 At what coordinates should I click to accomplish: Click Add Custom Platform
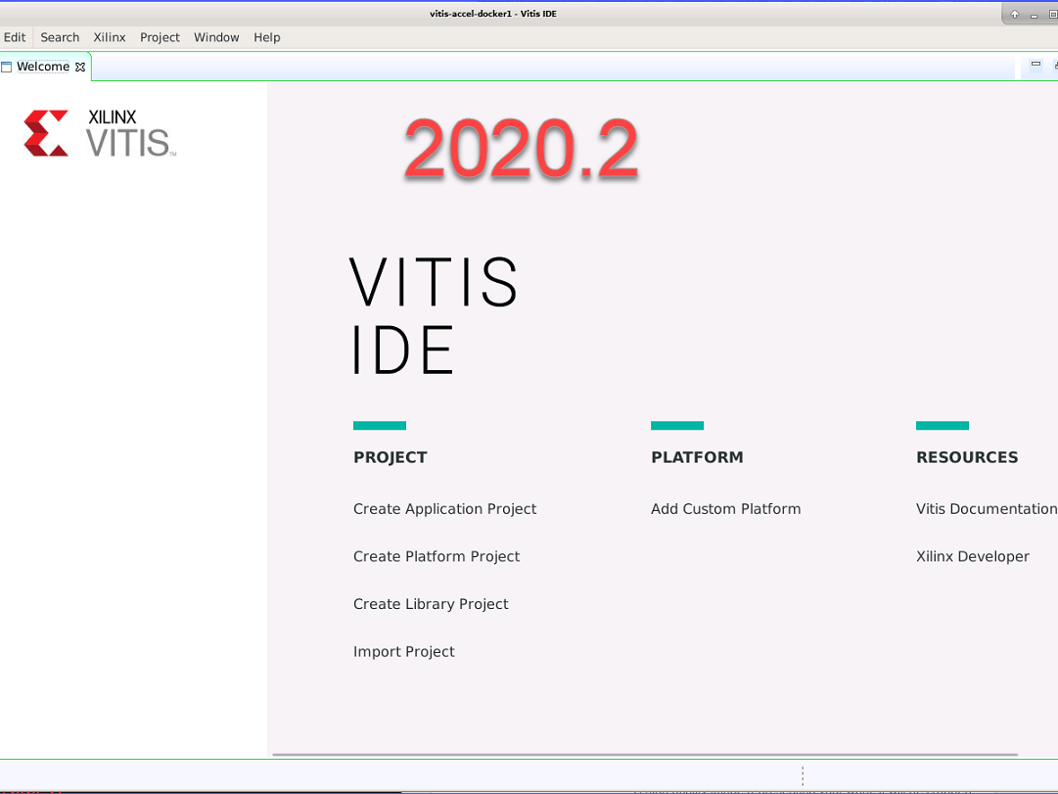725,508
